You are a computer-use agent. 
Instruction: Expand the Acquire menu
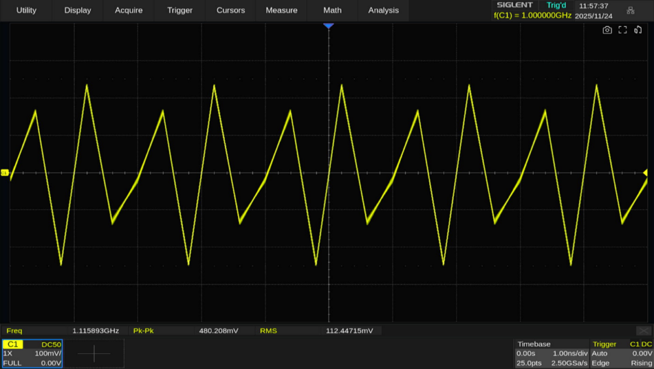tap(129, 10)
